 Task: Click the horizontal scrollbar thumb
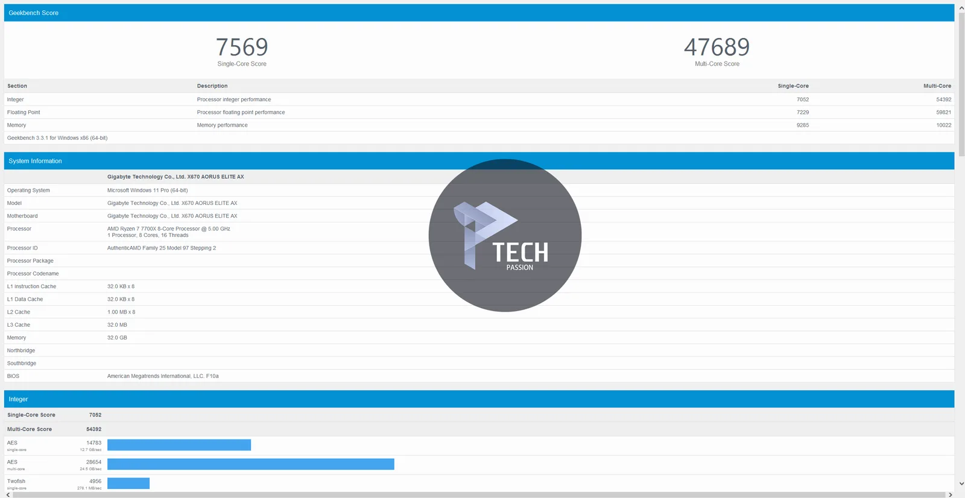[x=479, y=494]
